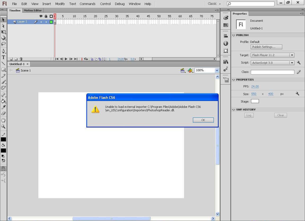Screen dimensions: 305x221
Task: Toggle Layer 1 lock dot
Action: point(46,22)
